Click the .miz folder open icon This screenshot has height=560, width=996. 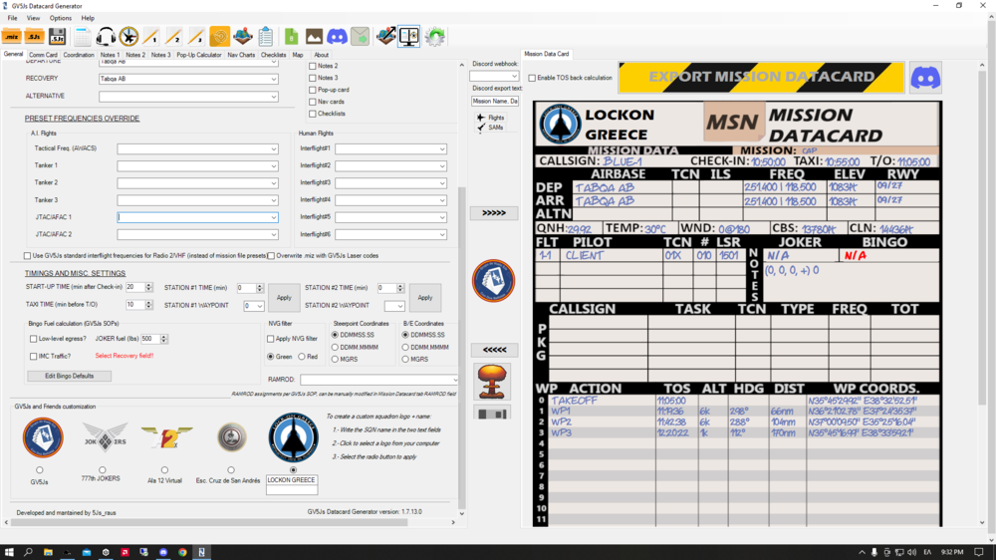click(x=12, y=37)
